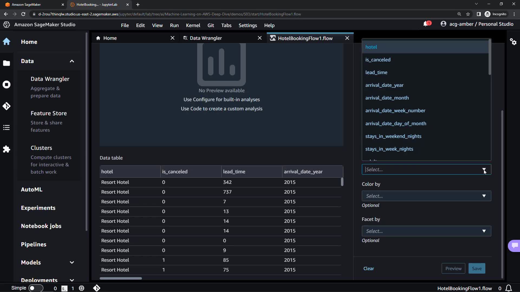Click the running terminals and kernels icon
The image size is (520, 292).
click(x=6, y=85)
